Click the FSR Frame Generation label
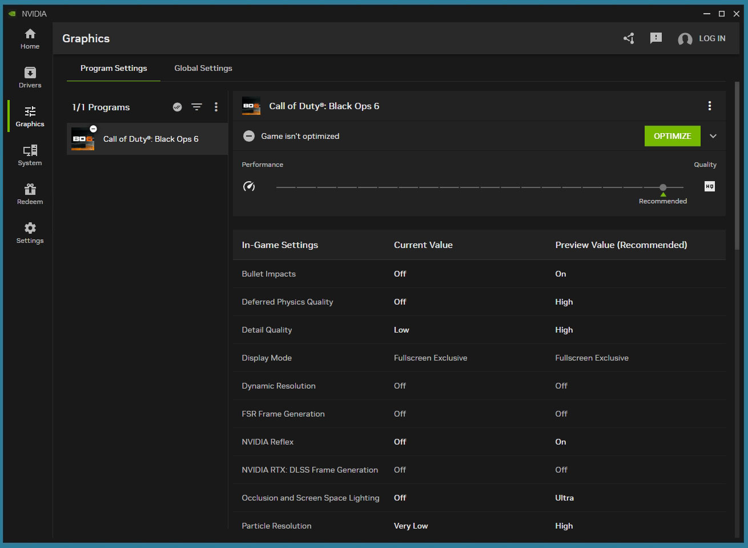This screenshot has width=748, height=548. pos(283,414)
